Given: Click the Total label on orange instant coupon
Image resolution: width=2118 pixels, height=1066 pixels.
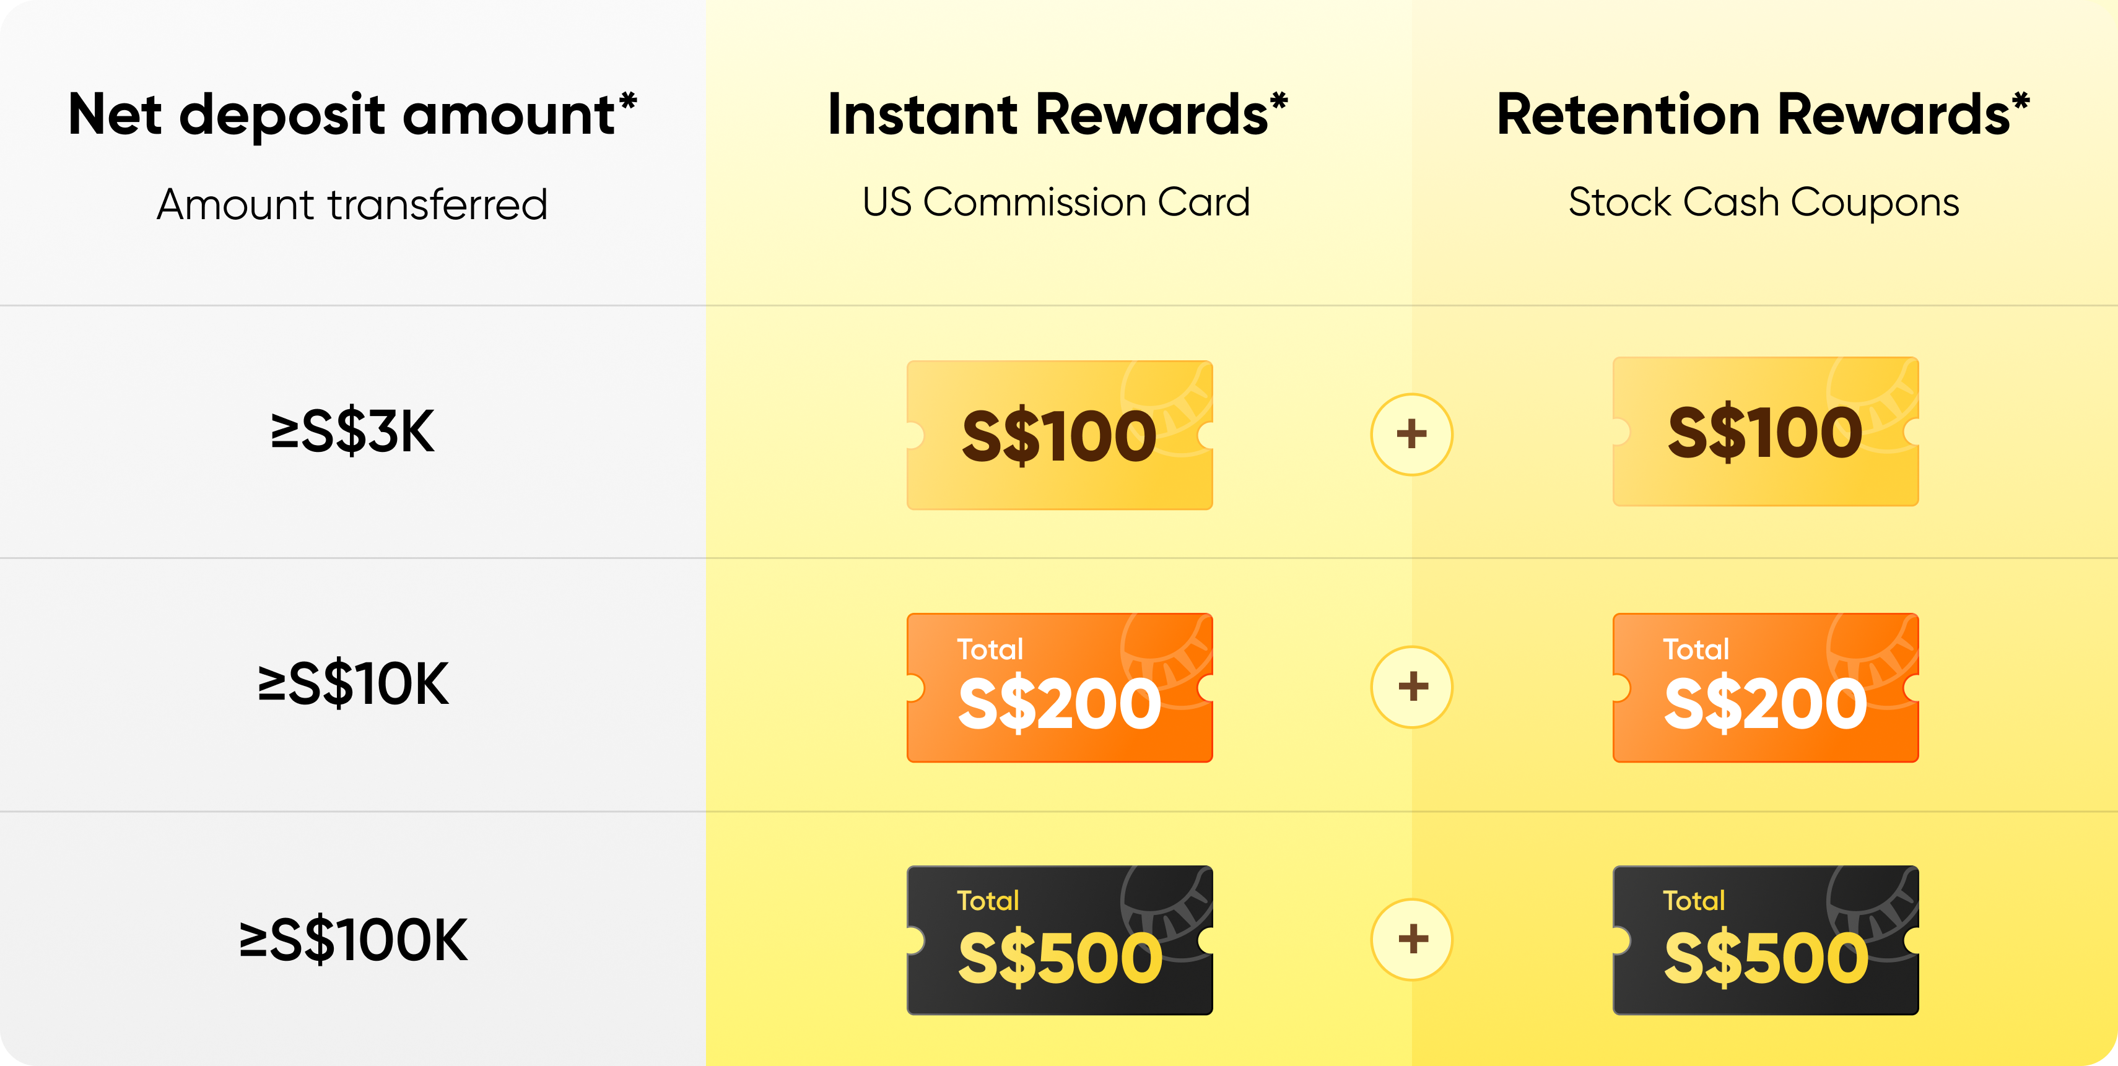Looking at the screenshot, I should click(990, 649).
